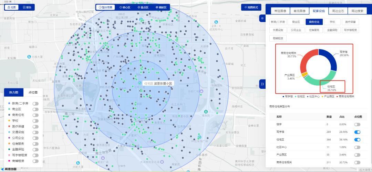
Task: Choose the 医疗保健 facility filter
Action: point(350,22)
